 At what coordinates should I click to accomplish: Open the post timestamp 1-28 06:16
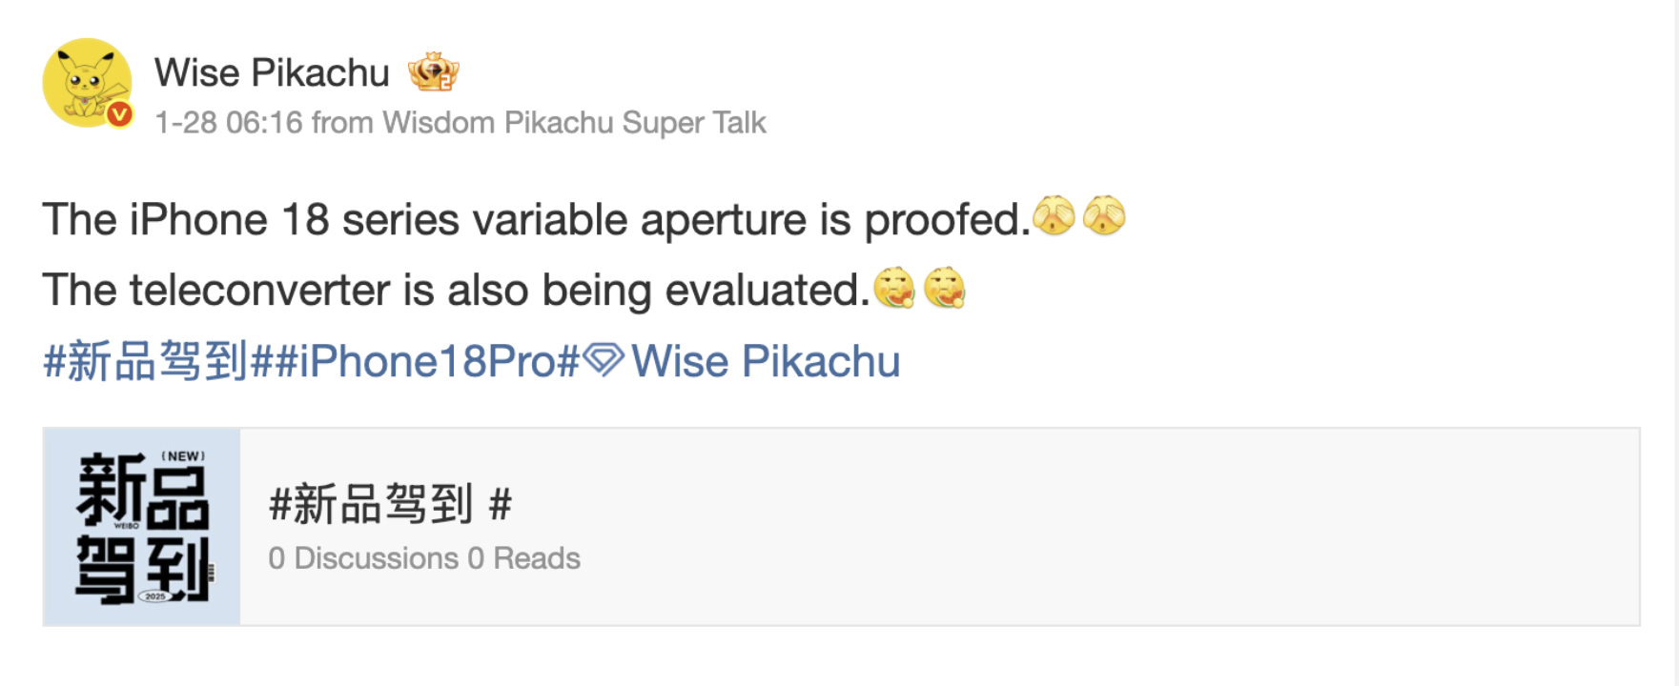click(229, 123)
